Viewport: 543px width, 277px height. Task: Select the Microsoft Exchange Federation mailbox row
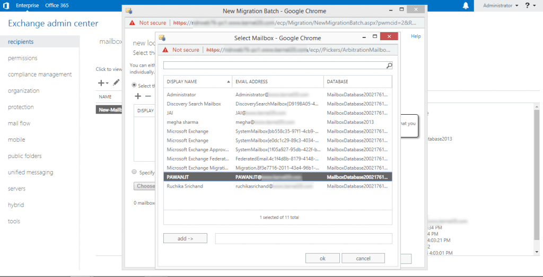coord(278,159)
